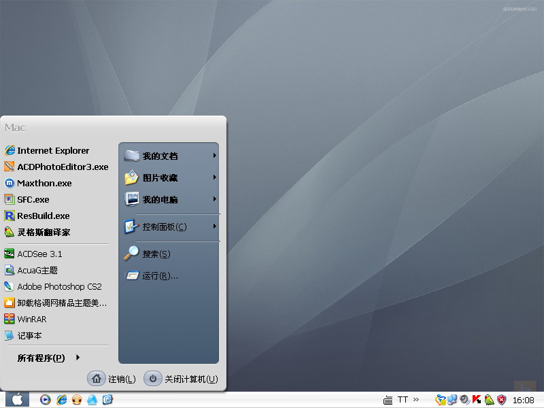Image resolution: width=544 pixels, height=408 pixels.
Task: Click the SFC.exe program icon
Action: [x=10, y=199]
